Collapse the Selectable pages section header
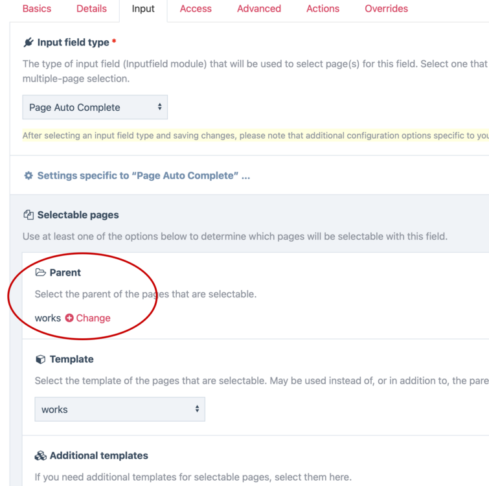 (78, 215)
